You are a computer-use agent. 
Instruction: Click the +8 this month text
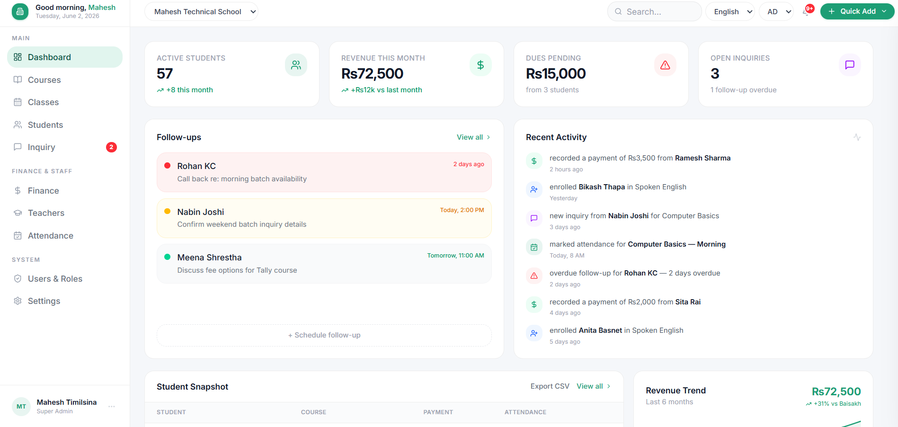tap(189, 90)
